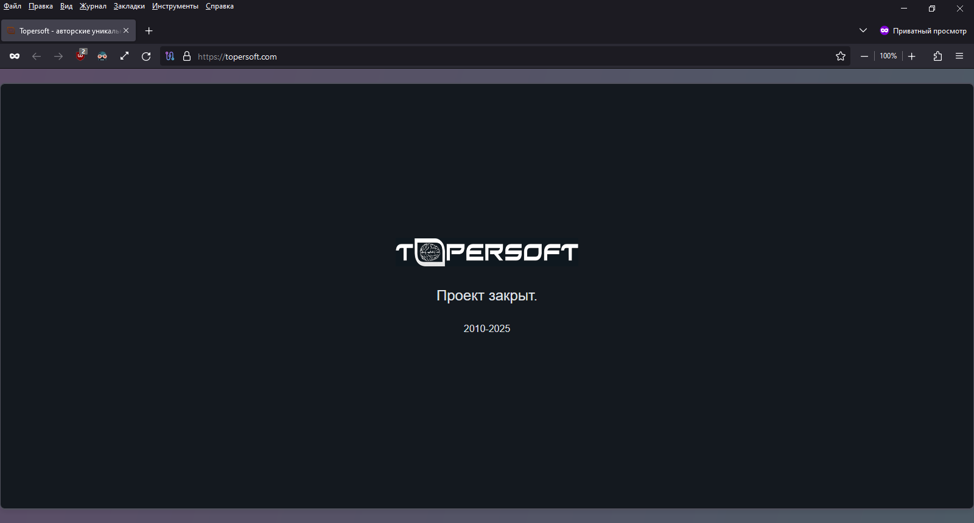Expand the list all tabs chevron
Viewport: 974px width, 523px height.
tap(863, 30)
